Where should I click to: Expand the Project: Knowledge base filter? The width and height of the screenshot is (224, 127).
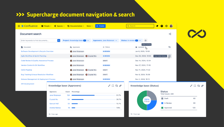(76, 41)
